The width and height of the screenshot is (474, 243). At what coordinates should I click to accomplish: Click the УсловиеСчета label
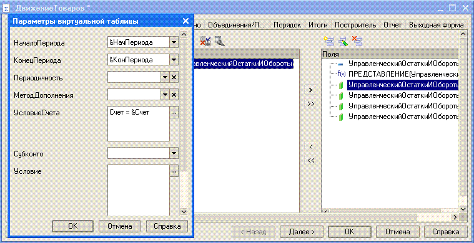tap(37, 113)
